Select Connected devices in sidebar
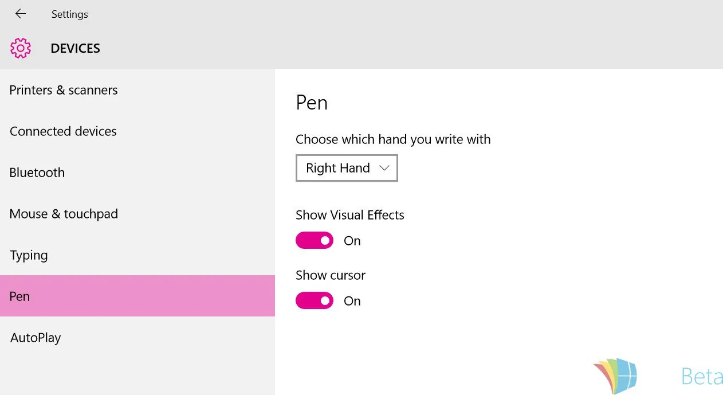723x395 pixels. 137,131
